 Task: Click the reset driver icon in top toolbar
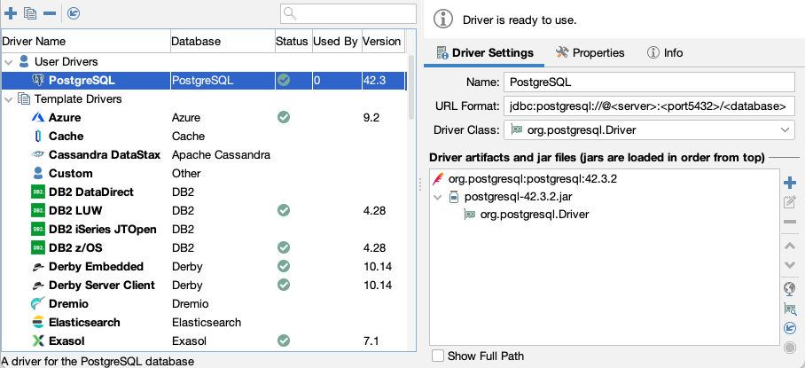click(74, 13)
